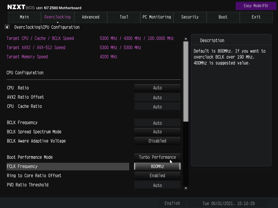Toggle Ring to Core Ratio Offset Enabled value
This screenshot has width=278, height=208.
[x=157, y=175]
